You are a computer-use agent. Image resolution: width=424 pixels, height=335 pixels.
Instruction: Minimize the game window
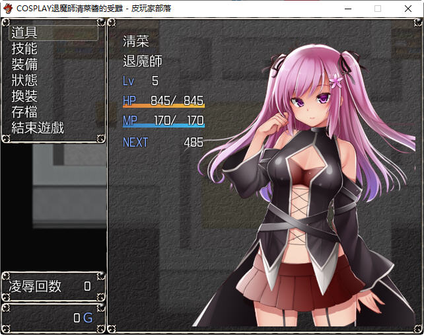click(347, 9)
